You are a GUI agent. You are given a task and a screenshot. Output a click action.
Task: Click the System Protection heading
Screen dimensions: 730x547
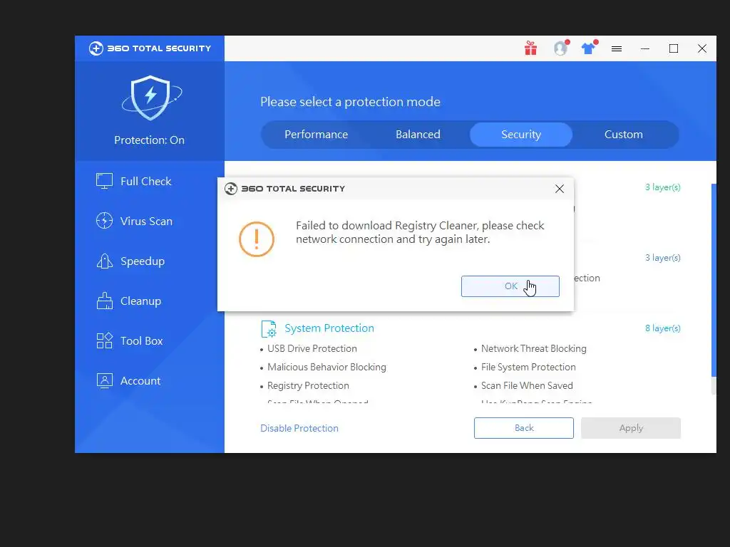[329, 328]
